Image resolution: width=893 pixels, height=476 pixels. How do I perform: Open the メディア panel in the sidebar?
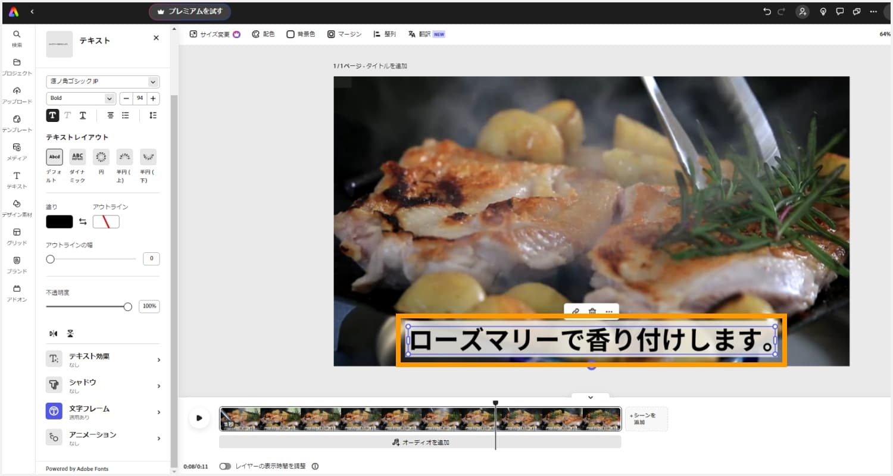(x=17, y=150)
